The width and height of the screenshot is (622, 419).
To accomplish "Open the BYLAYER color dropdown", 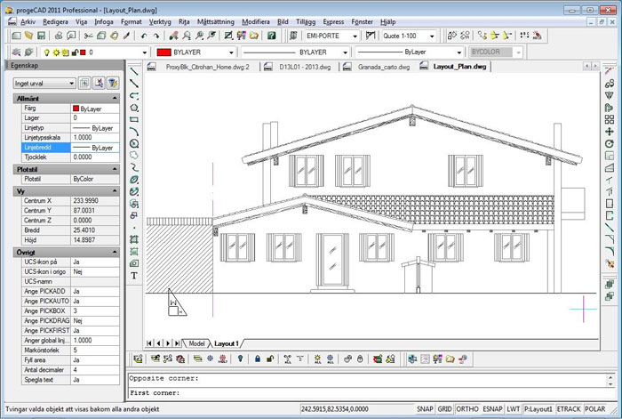I will point(231,52).
